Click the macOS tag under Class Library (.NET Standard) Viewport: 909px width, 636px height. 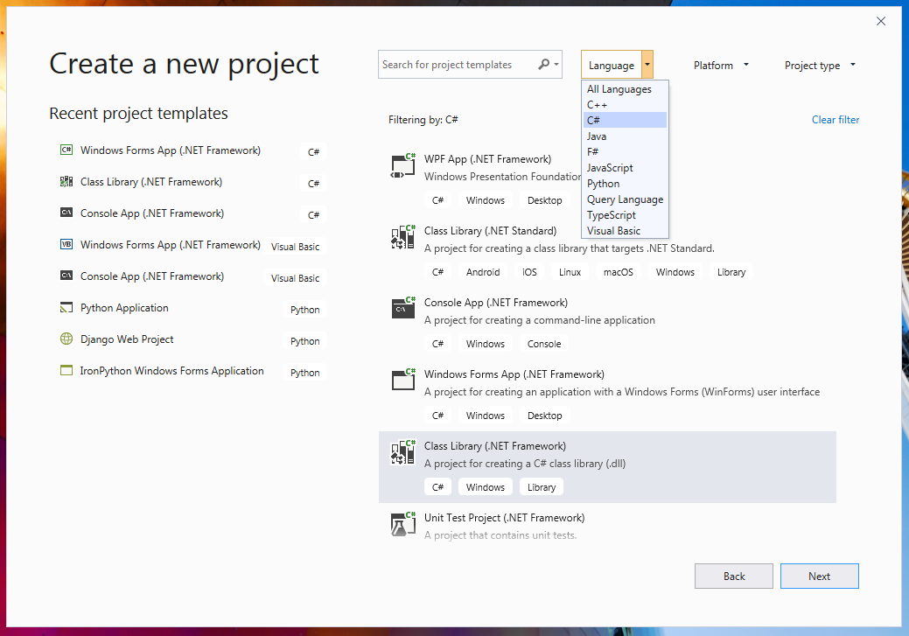(618, 272)
